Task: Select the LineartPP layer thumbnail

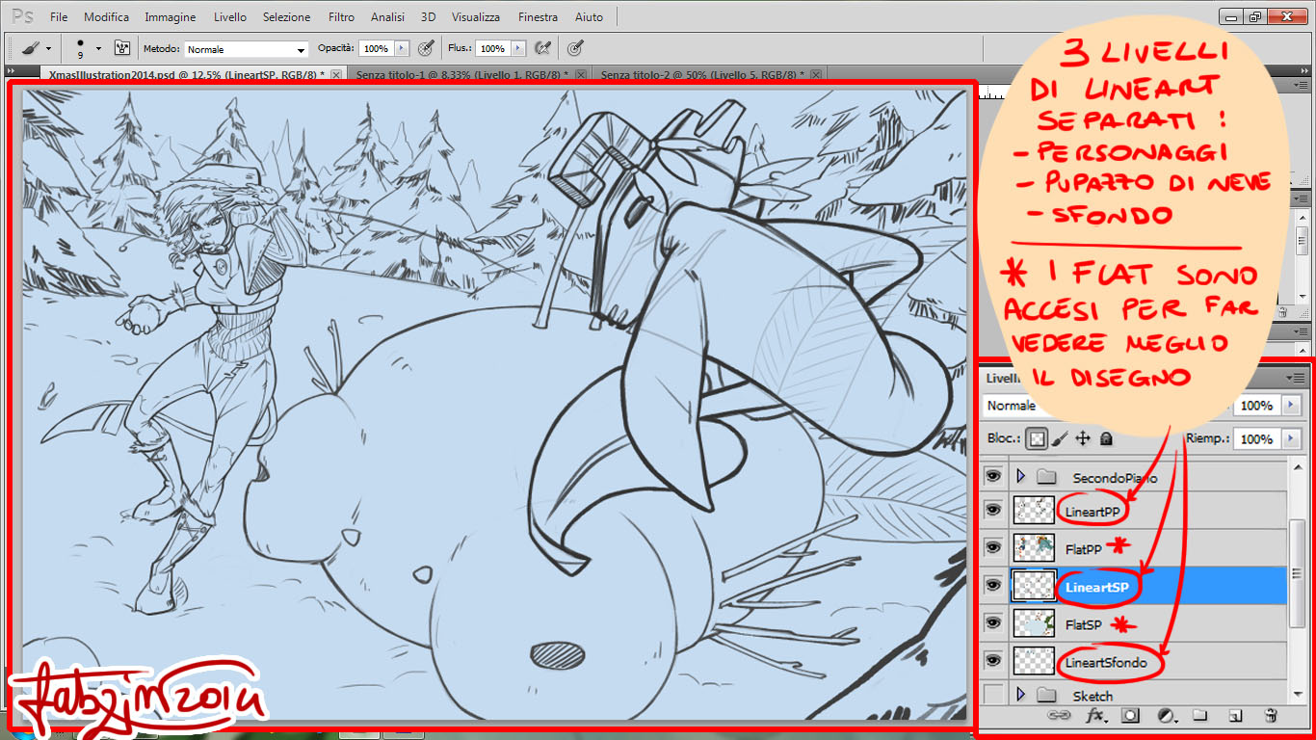Action: pyautogui.click(x=1034, y=511)
